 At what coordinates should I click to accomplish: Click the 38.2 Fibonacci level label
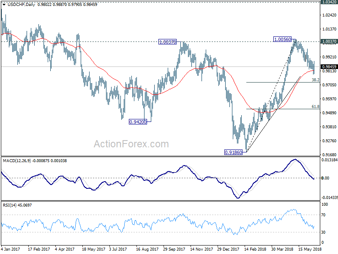click(315, 80)
